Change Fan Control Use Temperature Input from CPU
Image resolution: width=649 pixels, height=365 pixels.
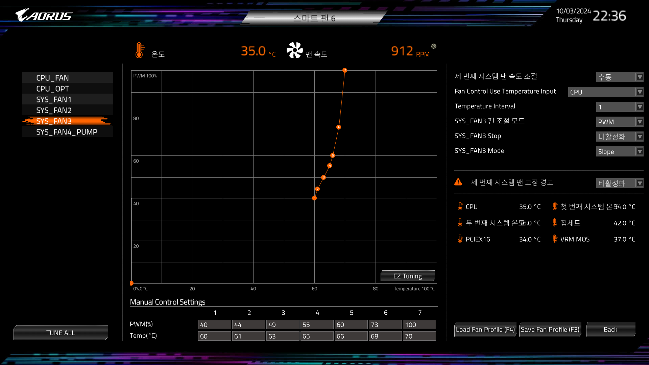(605, 92)
